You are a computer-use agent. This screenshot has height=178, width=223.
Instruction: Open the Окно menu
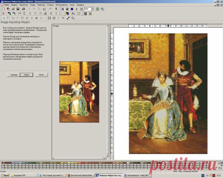point(72,5)
